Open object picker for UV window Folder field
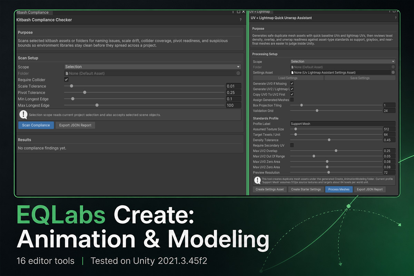 point(393,67)
